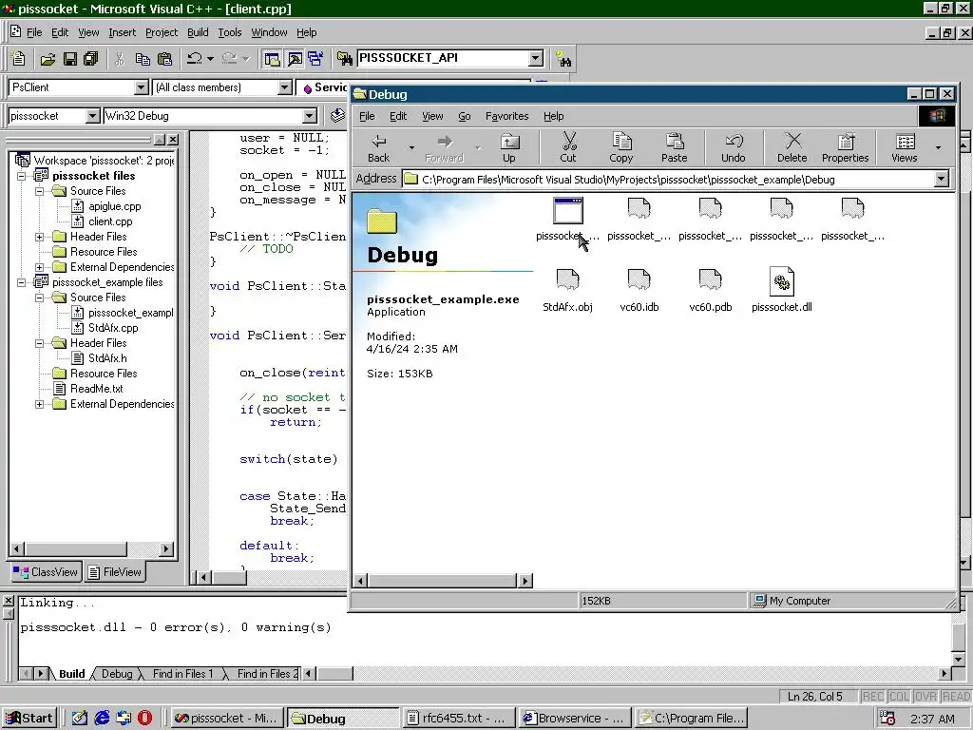Expand pisssocket Header Files folder
Image resolution: width=973 pixels, height=730 pixels.
point(39,237)
